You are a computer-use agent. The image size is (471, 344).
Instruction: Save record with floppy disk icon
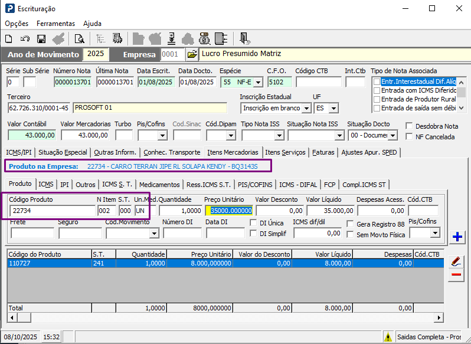(x=41, y=39)
